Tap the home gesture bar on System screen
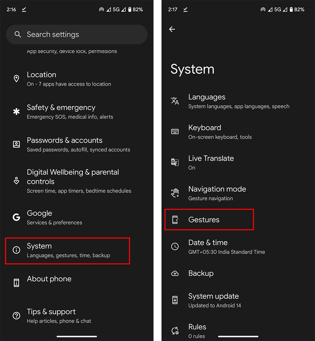Viewport: 315px width, 341px height. [238, 336]
